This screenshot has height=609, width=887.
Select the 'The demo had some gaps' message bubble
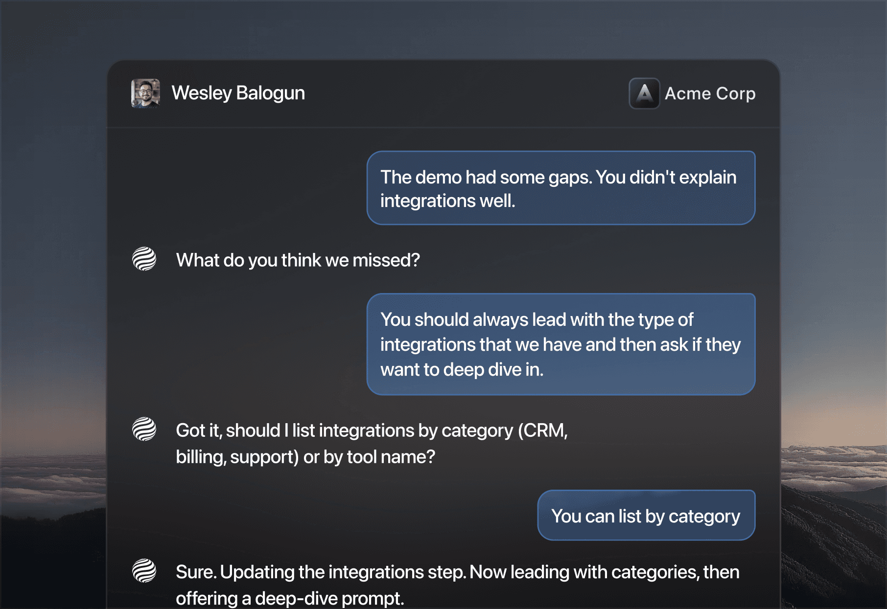(561, 188)
